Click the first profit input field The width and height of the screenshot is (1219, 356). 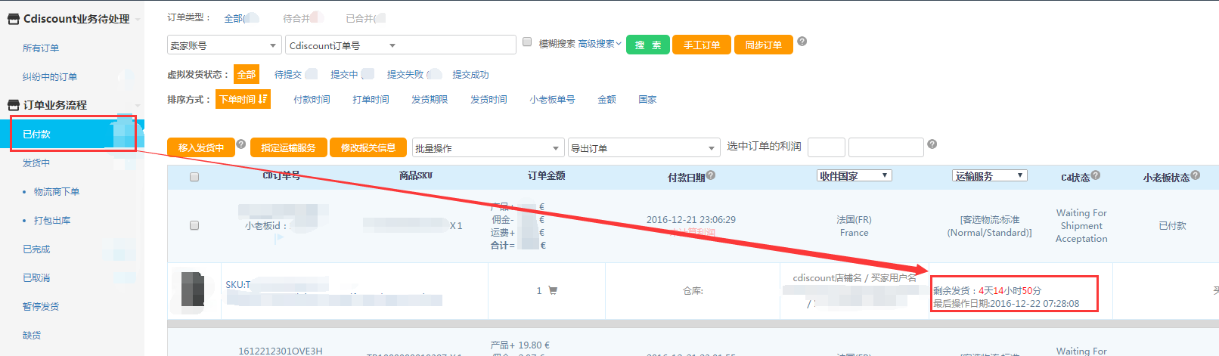point(827,147)
